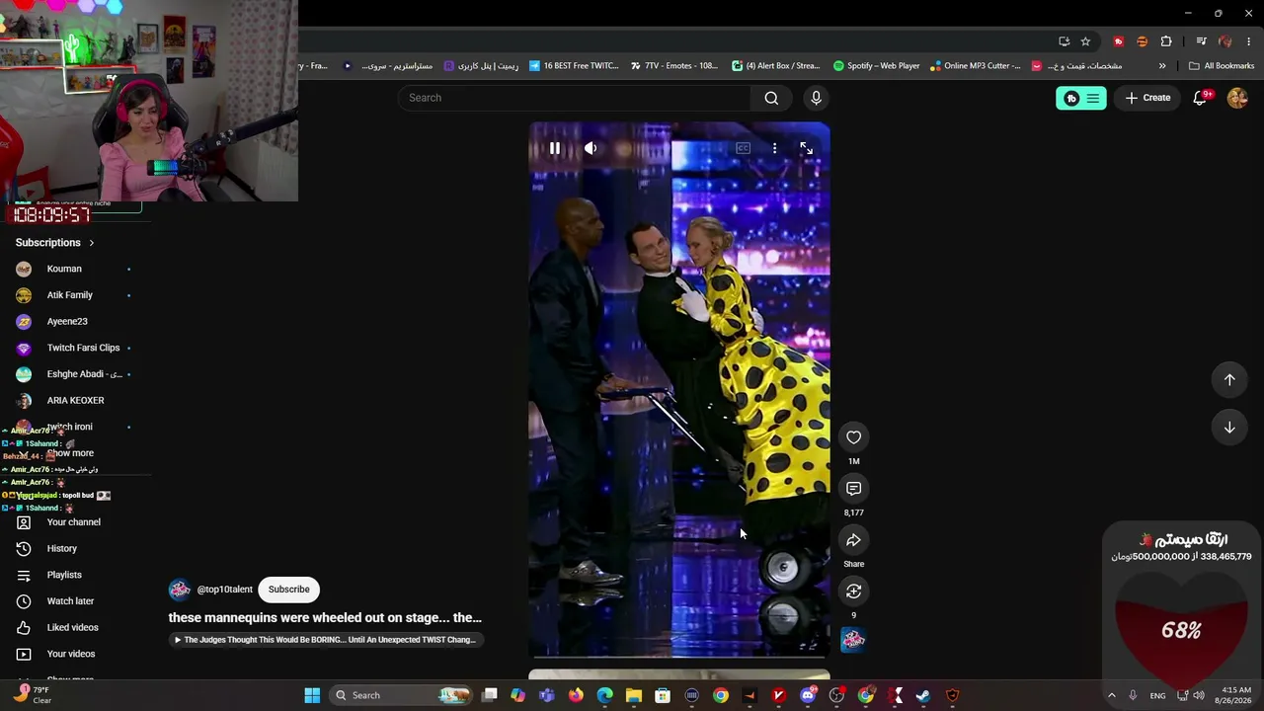Open Discord from the taskbar

pos(808,695)
